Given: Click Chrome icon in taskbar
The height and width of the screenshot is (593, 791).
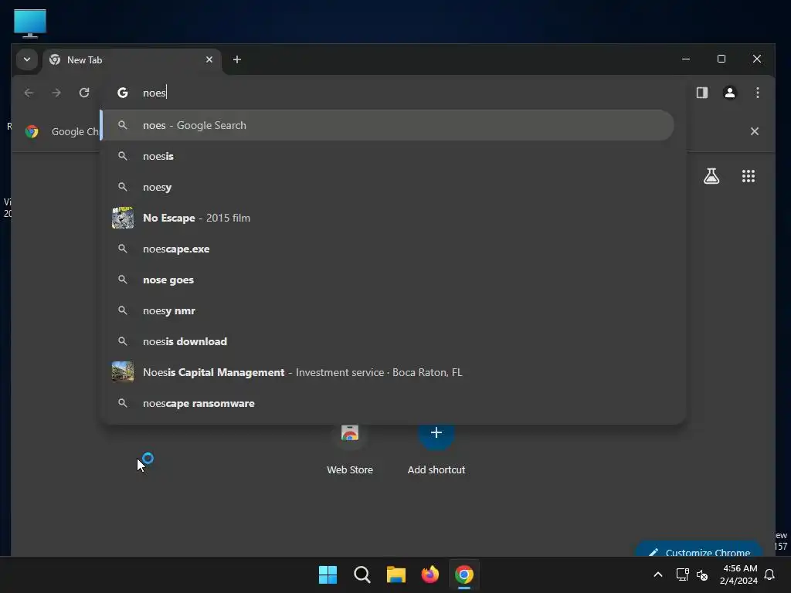Looking at the screenshot, I should (464, 574).
